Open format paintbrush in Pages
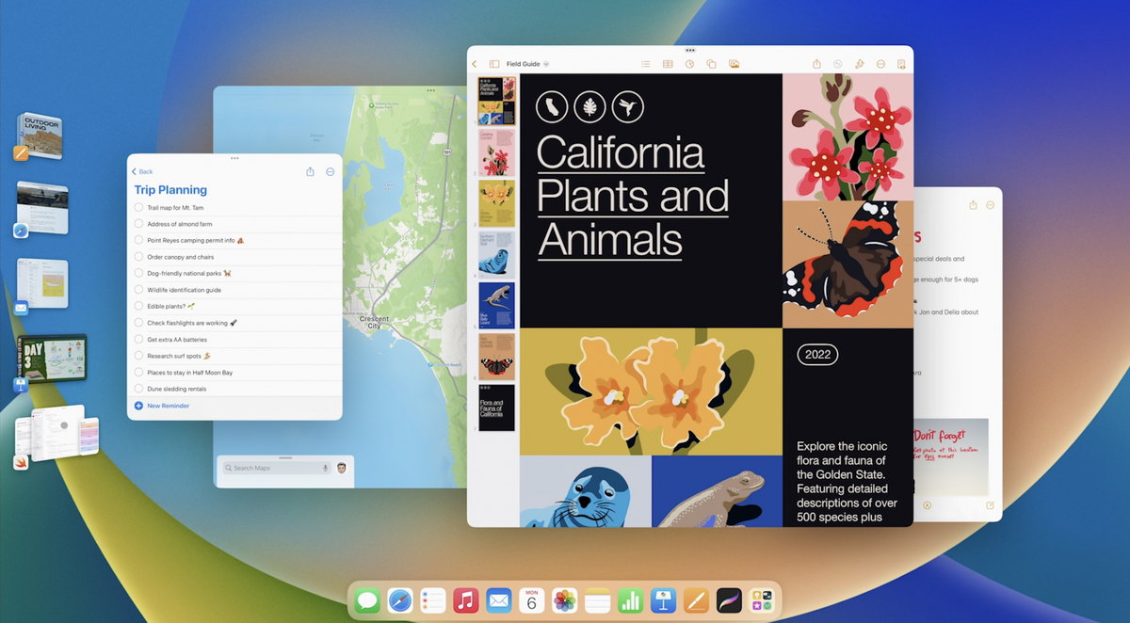The width and height of the screenshot is (1130, 623). point(859,64)
